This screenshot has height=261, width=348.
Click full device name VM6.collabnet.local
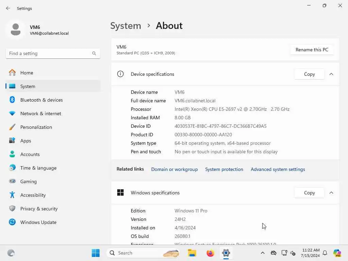[195, 101]
